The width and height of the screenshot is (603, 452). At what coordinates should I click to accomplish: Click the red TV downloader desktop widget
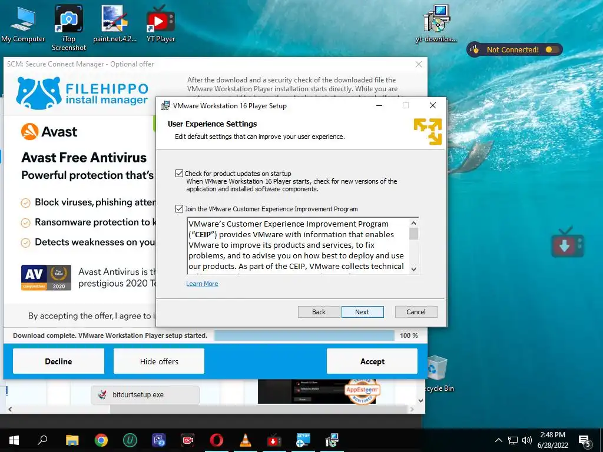pos(568,243)
